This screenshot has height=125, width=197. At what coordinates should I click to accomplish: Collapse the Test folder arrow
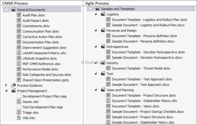[x=96, y=74]
